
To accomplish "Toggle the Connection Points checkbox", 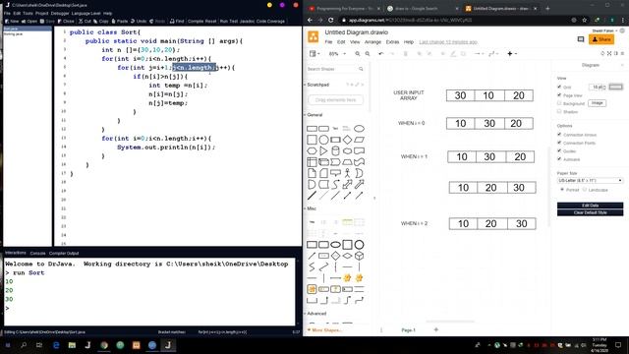I will point(559,143).
